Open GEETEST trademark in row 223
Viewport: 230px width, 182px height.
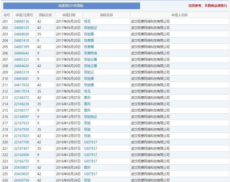tap(91, 161)
